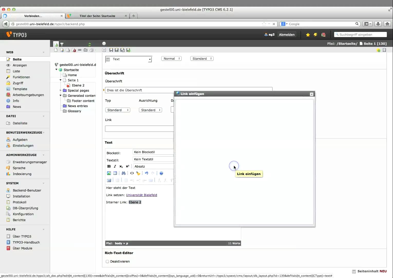Switch to Titel der Seite: Startseite tab
The height and width of the screenshot is (278, 393).
97,16
